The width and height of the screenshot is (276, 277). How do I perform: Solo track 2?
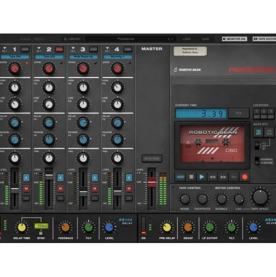coord(60,178)
